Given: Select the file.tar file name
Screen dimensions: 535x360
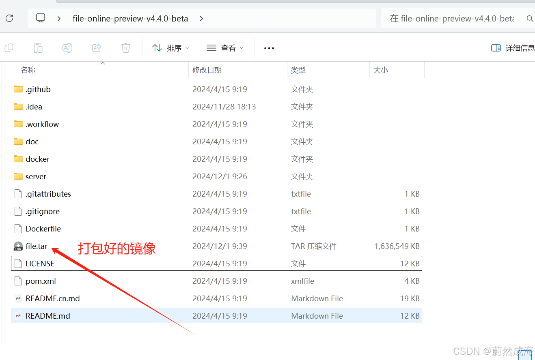Looking at the screenshot, I should pyautogui.click(x=37, y=246).
